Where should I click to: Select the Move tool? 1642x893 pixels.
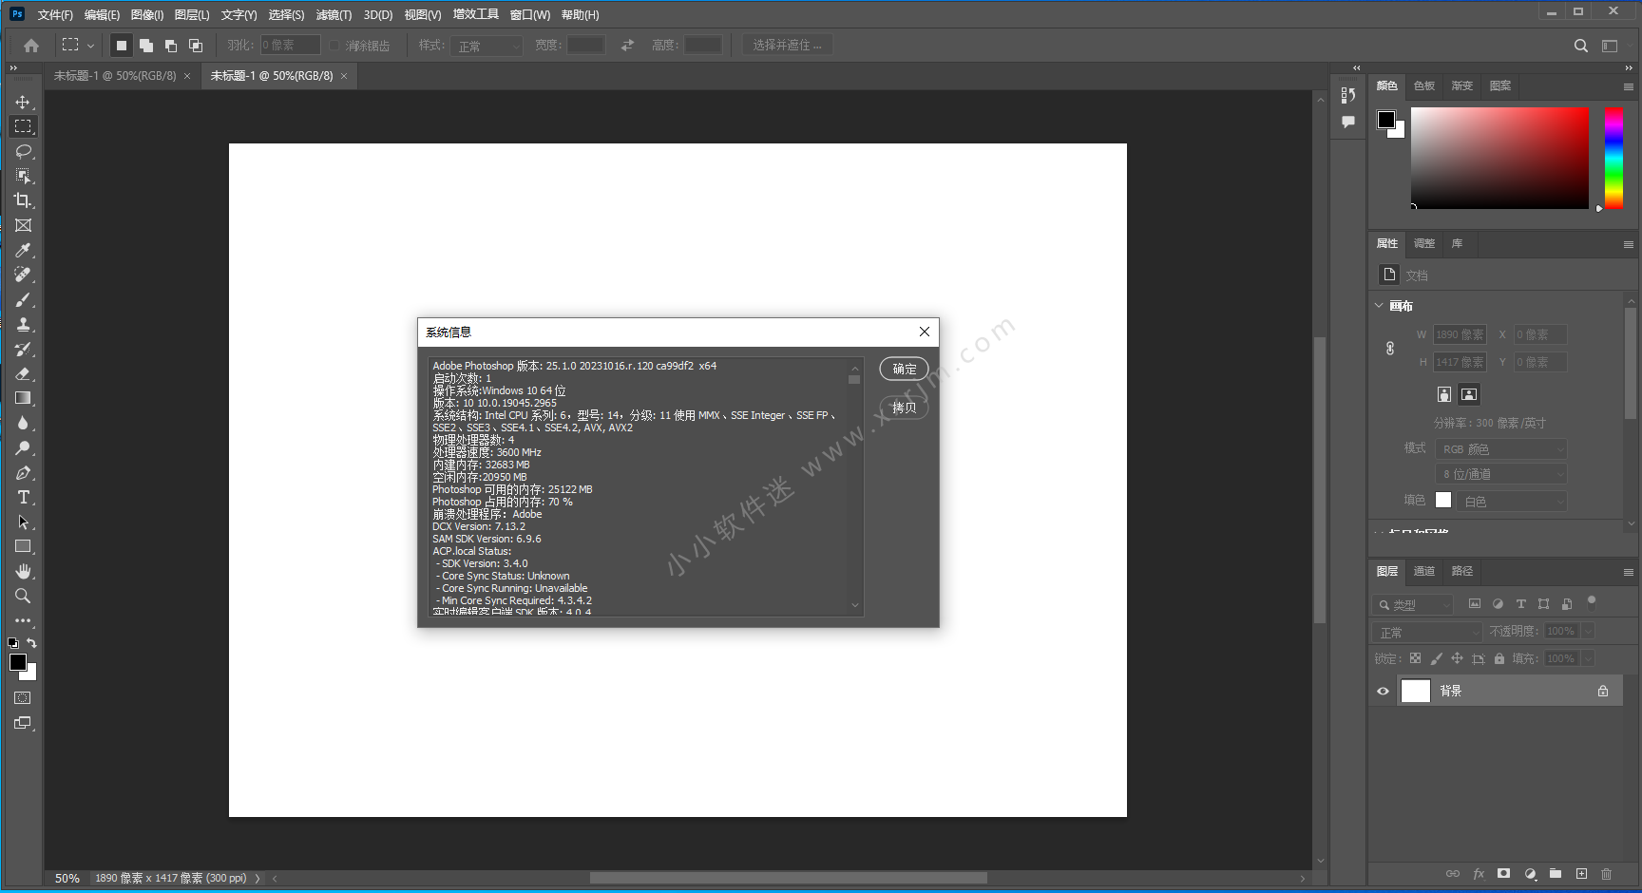tap(23, 102)
